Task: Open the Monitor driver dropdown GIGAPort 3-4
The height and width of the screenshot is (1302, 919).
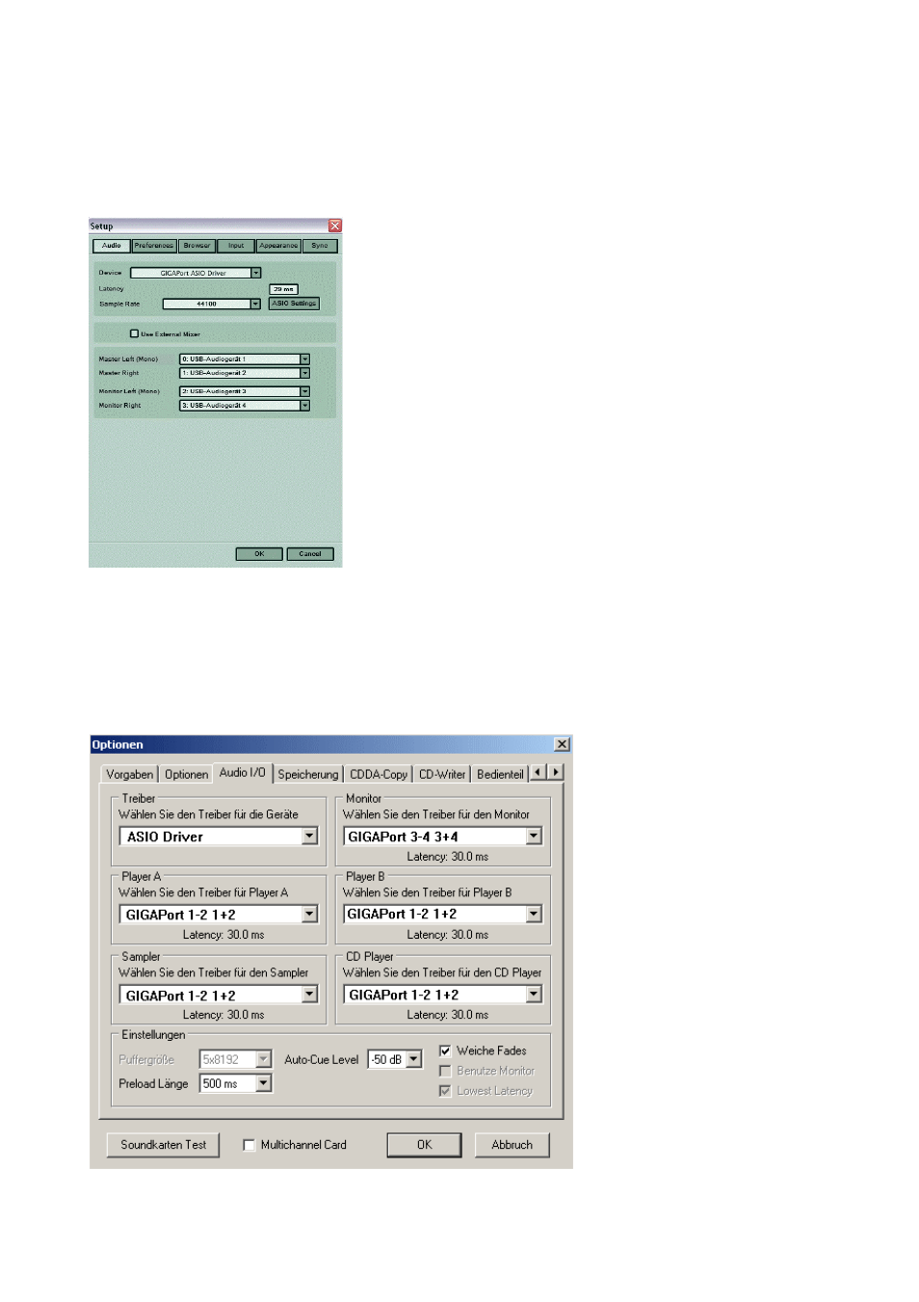Action: click(534, 837)
